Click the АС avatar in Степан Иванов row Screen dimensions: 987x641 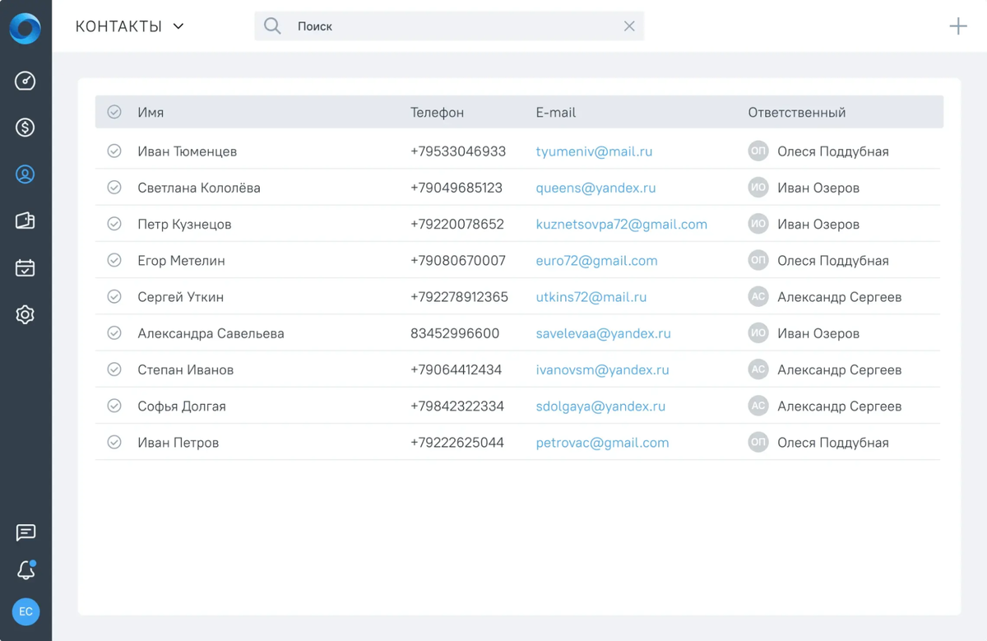[758, 369]
